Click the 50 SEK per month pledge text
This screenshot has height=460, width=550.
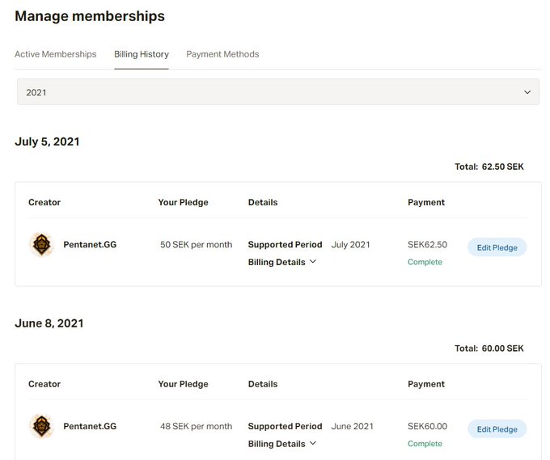[196, 244]
